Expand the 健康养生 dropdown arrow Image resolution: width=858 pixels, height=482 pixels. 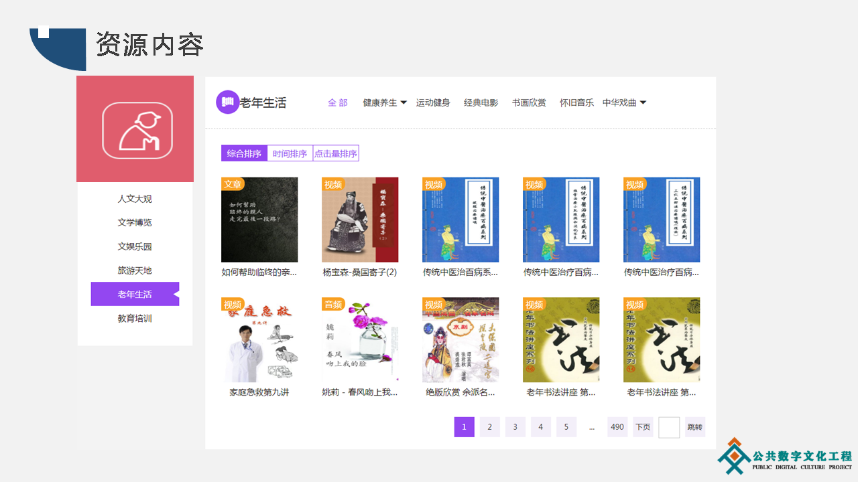pyautogui.click(x=404, y=102)
